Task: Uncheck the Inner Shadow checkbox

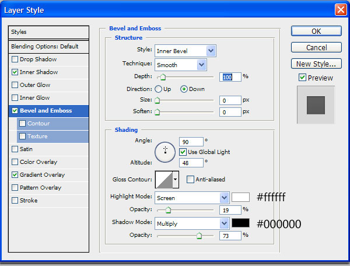Action: [15, 72]
